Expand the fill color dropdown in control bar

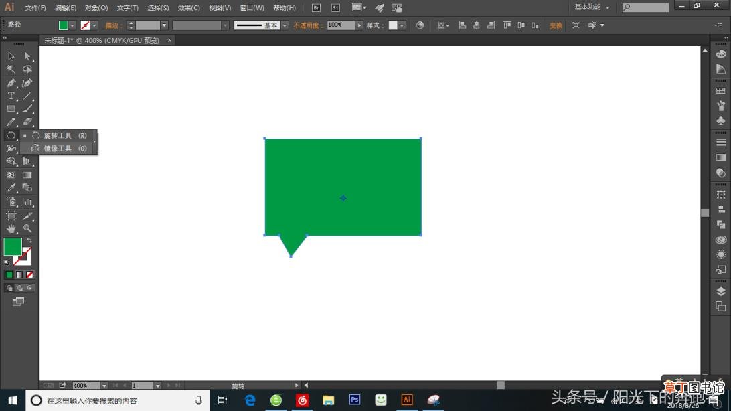pos(72,25)
